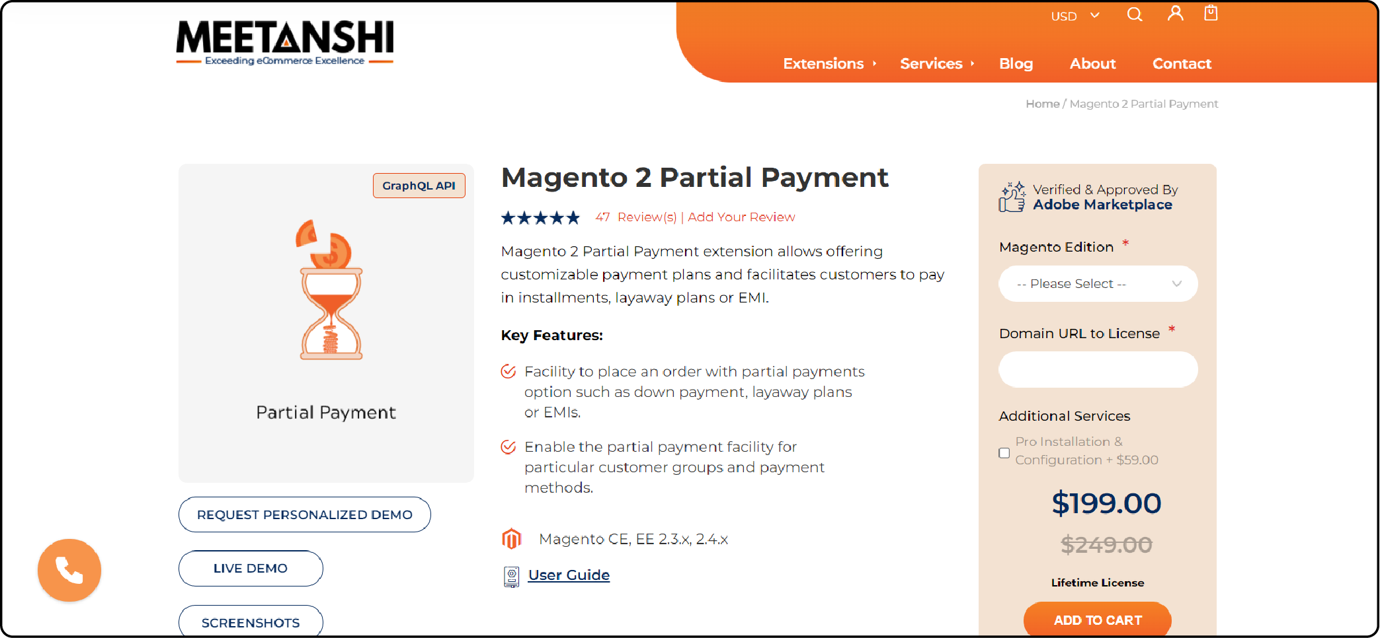Click the Magento logo icon
This screenshot has width=1380, height=638.
(512, 539)
